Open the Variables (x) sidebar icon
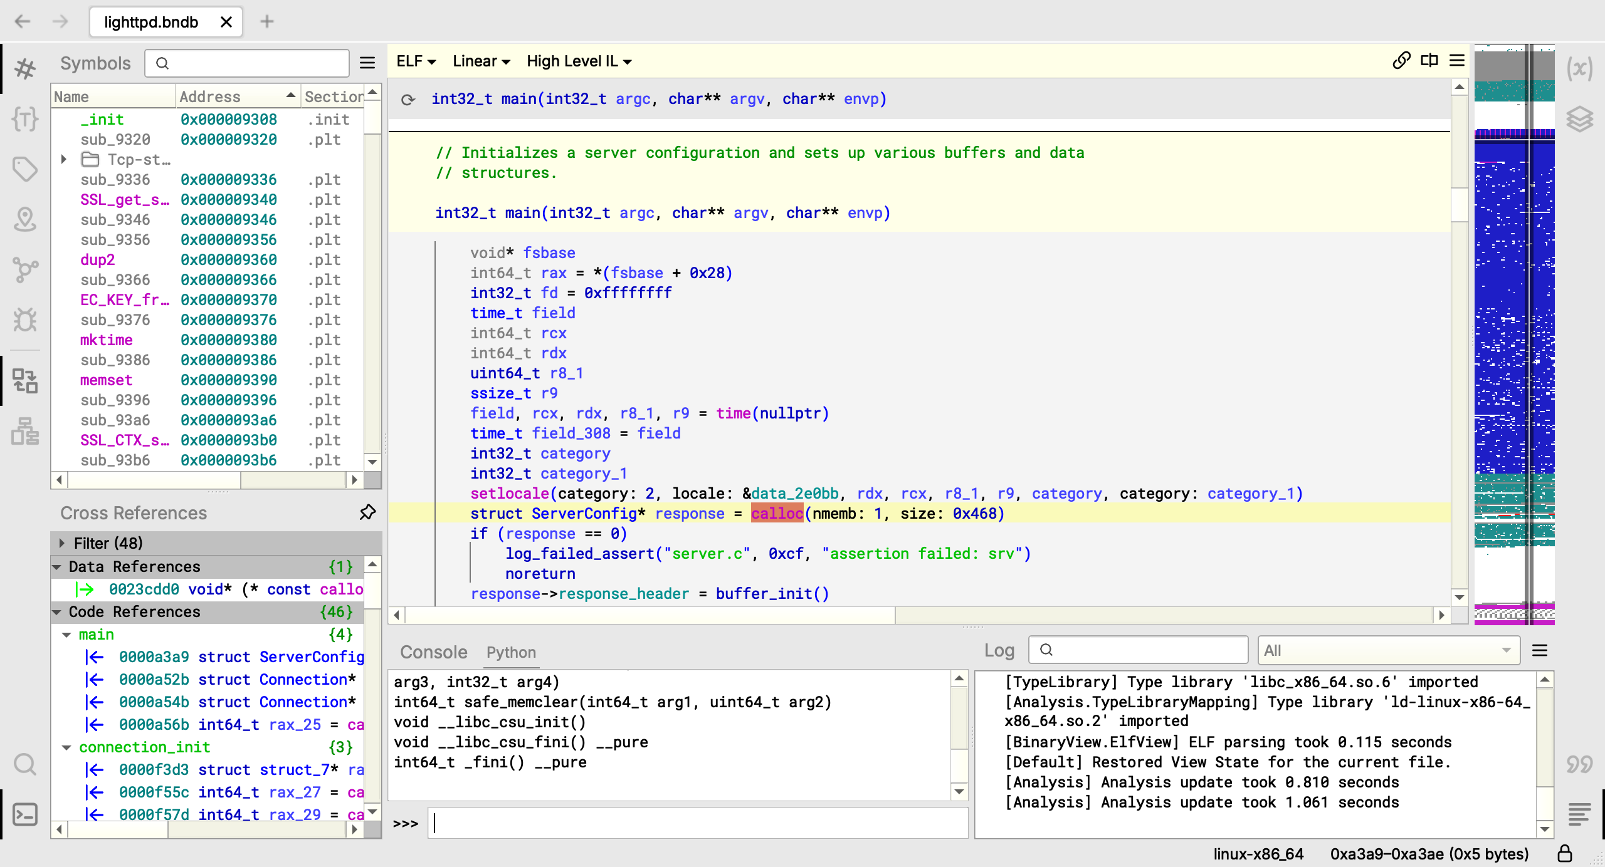 (1579, 68)
